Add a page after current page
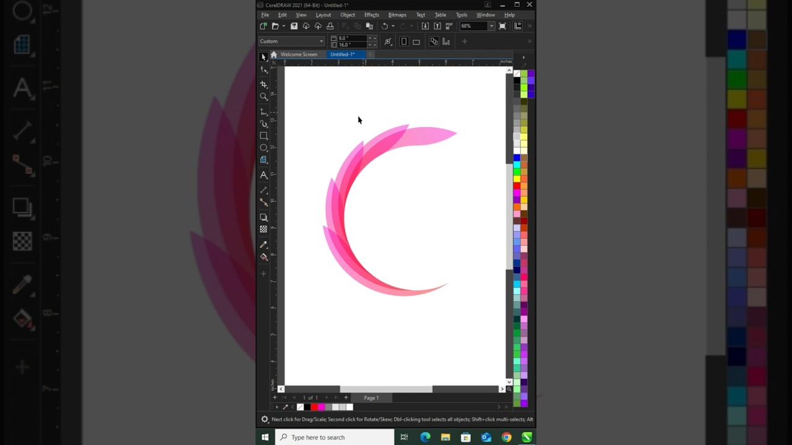792x445 pixels. click(346, 397)
